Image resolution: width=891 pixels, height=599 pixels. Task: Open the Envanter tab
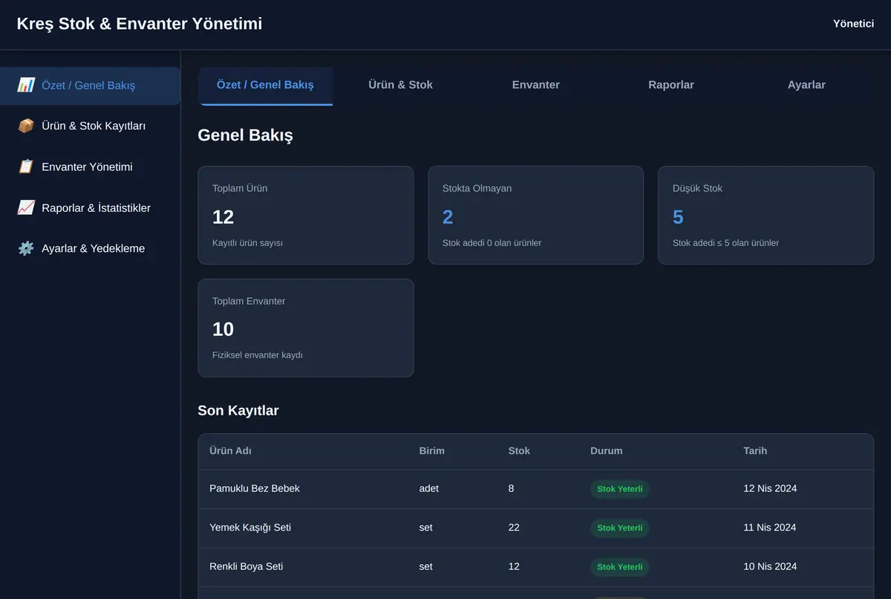click(x=535, y=85)
